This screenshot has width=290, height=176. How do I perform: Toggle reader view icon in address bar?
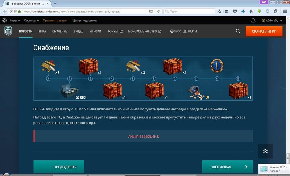[151, 12]
